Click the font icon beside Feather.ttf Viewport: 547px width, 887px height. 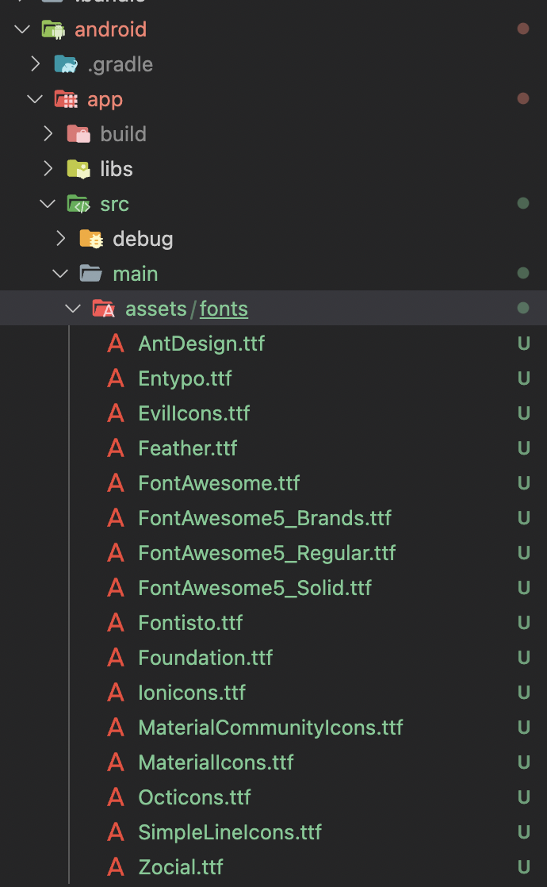116,448
